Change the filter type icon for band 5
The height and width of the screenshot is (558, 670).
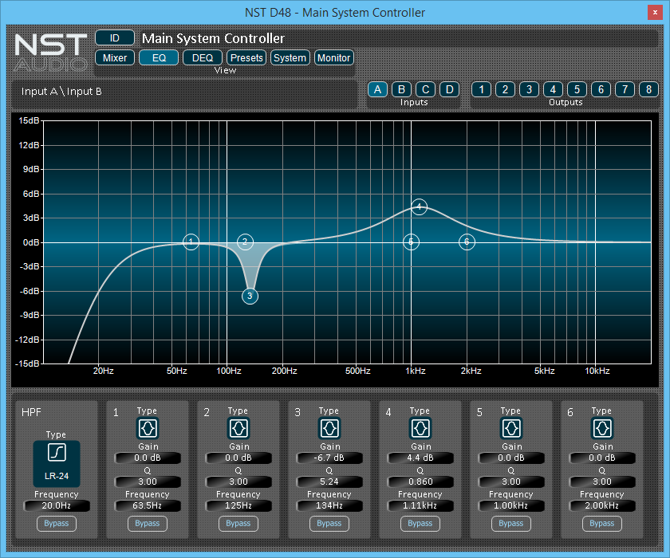511,428
